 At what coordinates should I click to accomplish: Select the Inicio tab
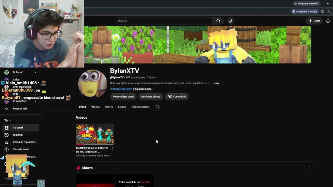(82, 107)
